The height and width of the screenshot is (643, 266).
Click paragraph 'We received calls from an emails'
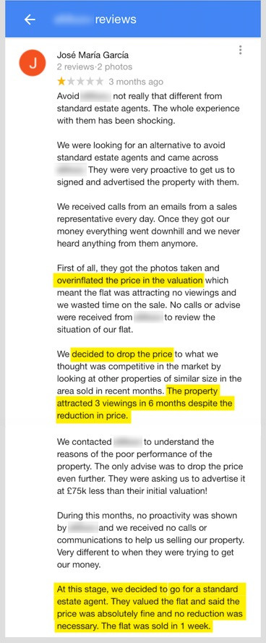point(147,225)
